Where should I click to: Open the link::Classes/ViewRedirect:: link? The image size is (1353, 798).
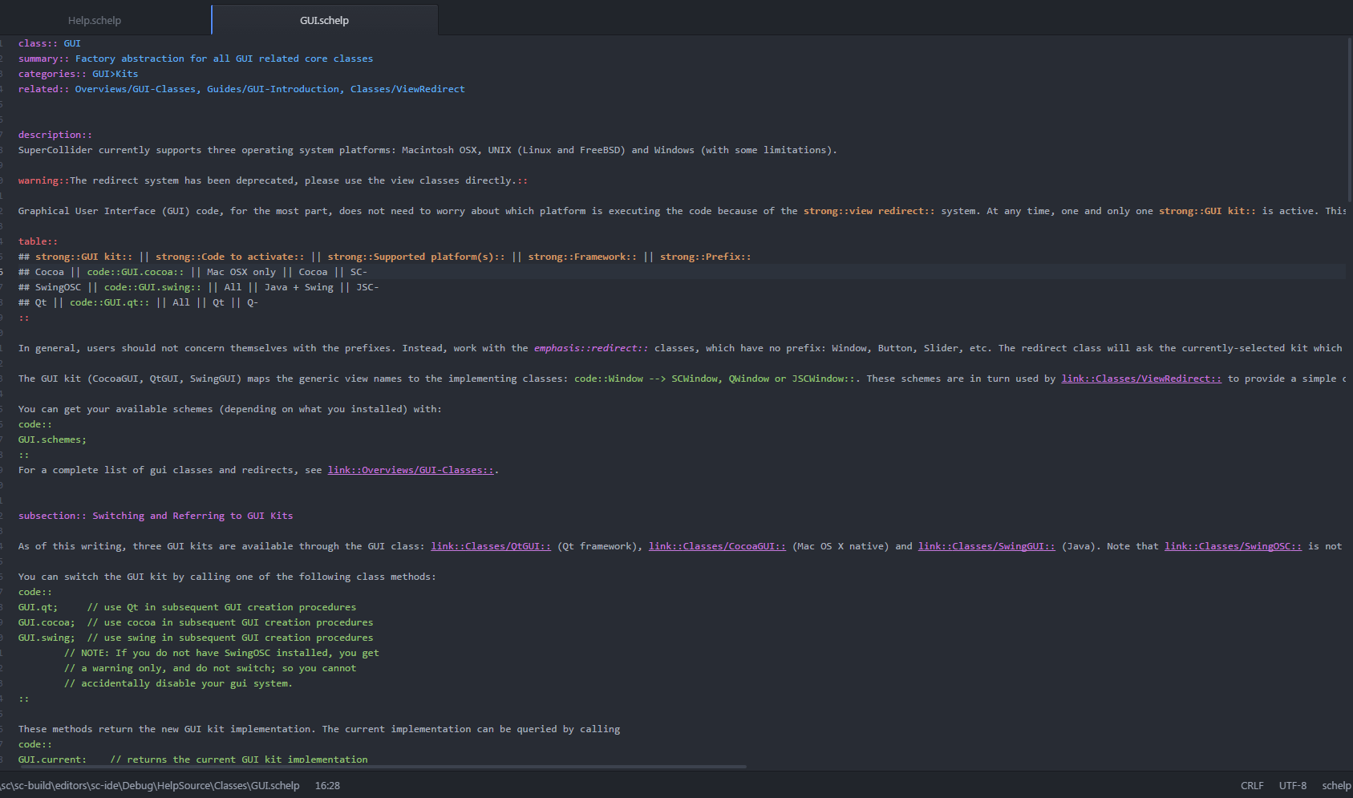(x=1141, y=379)
